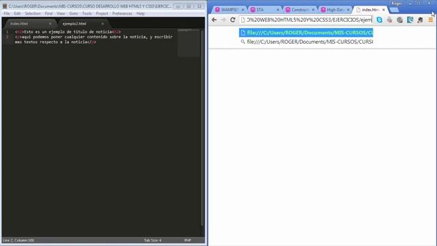The image size is (437, 246).
Task: Select the highlighted file:/// URL suggestion
Action: pyautogui.click(x=306, y=33)
